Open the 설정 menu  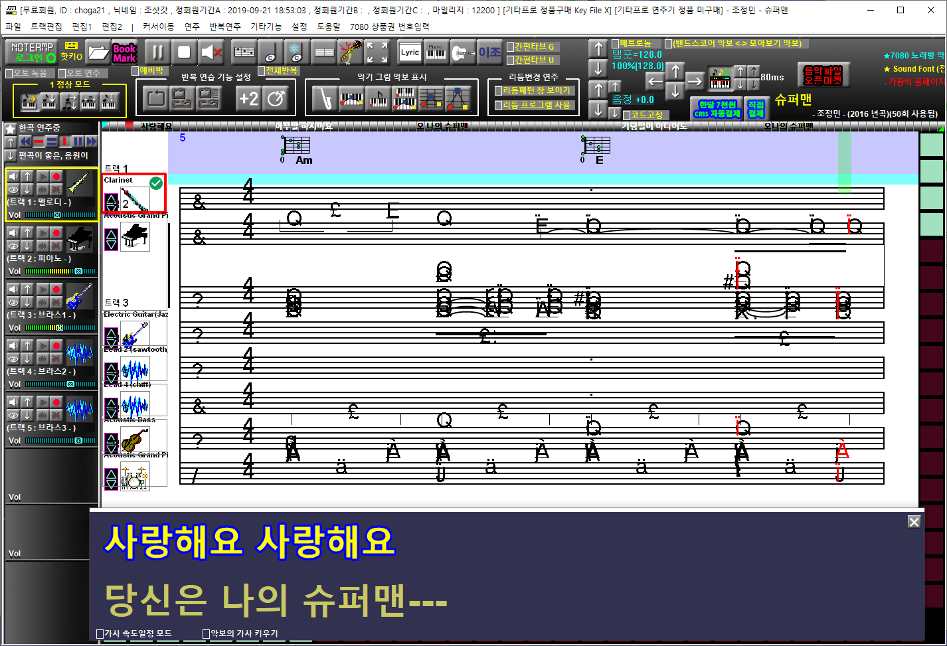(x=300, y=27)
